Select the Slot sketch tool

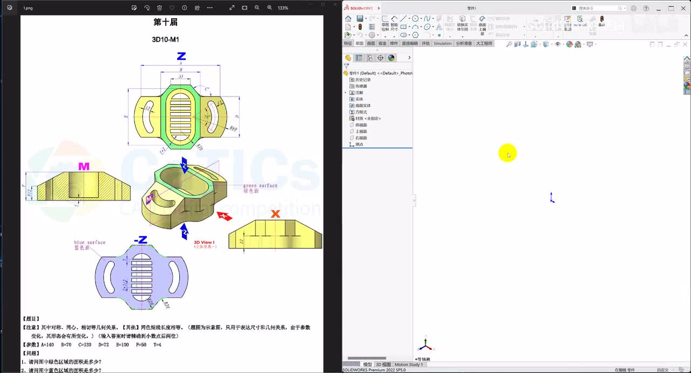pos(403,35)
